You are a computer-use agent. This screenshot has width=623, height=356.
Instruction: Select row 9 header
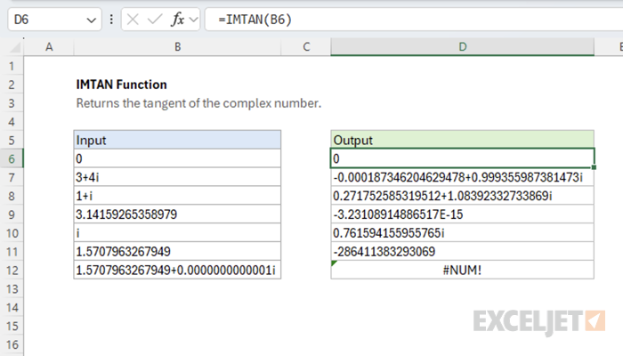[12, 214]
